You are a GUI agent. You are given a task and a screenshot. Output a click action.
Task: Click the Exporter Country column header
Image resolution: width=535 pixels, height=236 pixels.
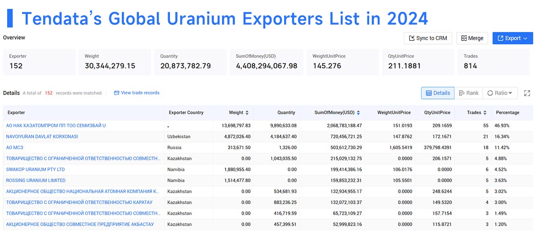(x=186, y=112)
